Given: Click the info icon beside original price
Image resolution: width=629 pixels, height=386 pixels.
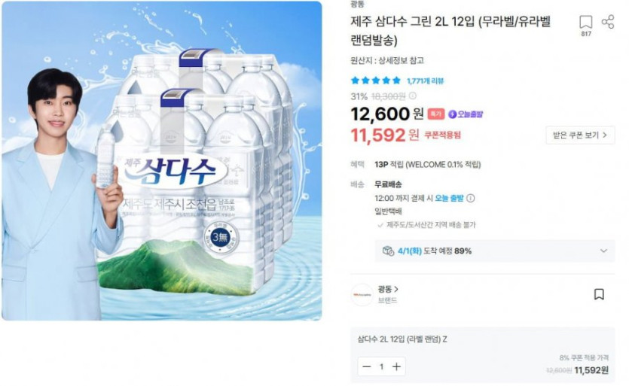Looking at the screenshot, I should point(413,96).
